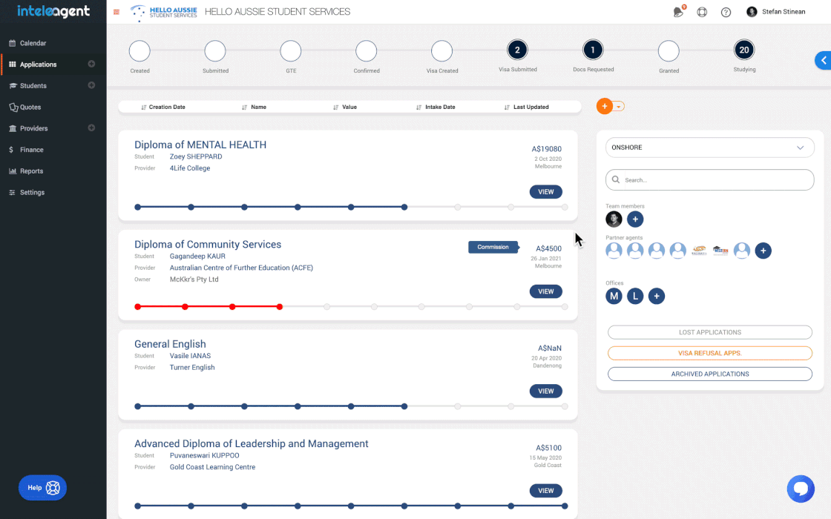The image size is (831, 519).
Task: Click last red progress dot of Community Services
Action: coord(279,307)
